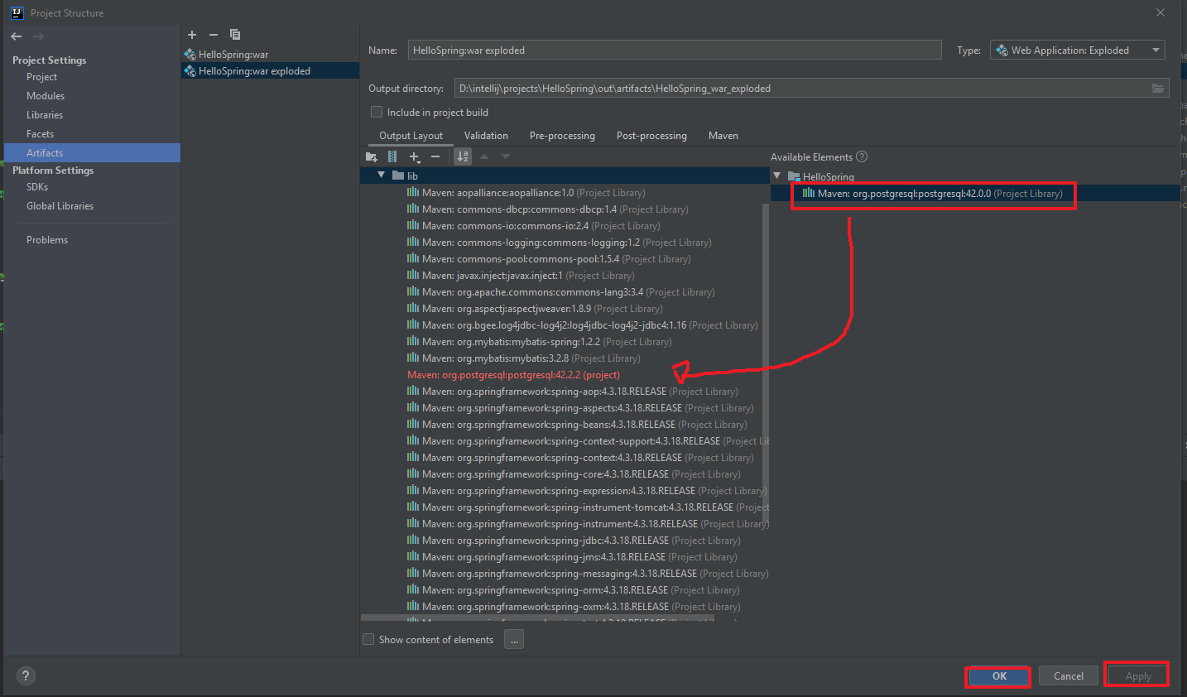Select Modules in Project Settings

coord(46,96)
